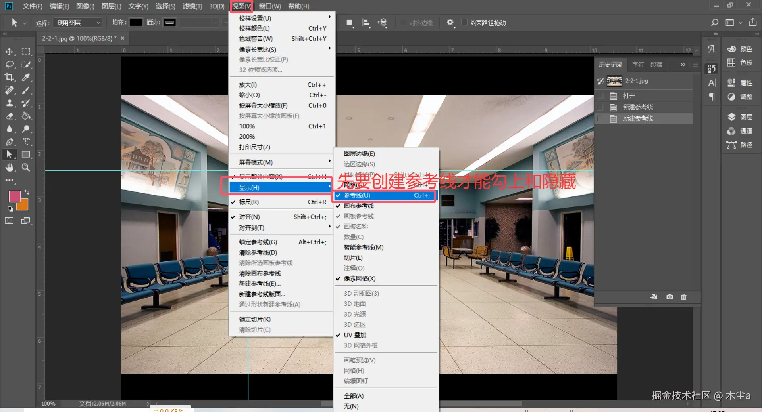Create new document from current state icon
The height and width of the screenshot is (412, 762).
tap(654, 297)
